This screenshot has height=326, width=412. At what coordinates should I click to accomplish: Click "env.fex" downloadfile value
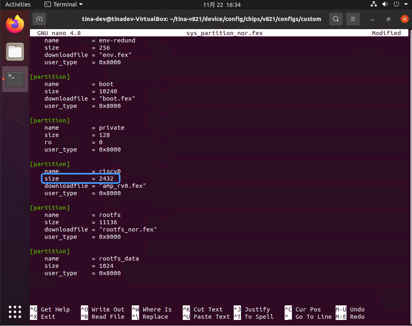coord(115,55)
